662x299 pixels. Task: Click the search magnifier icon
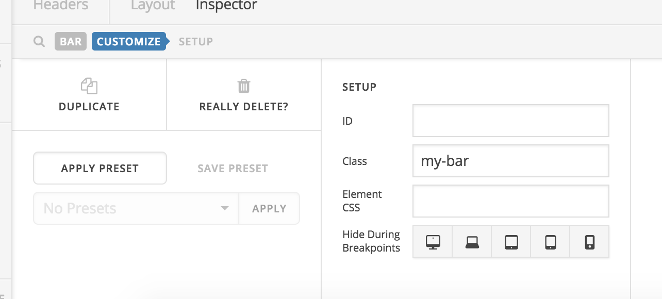pos(39,42)
